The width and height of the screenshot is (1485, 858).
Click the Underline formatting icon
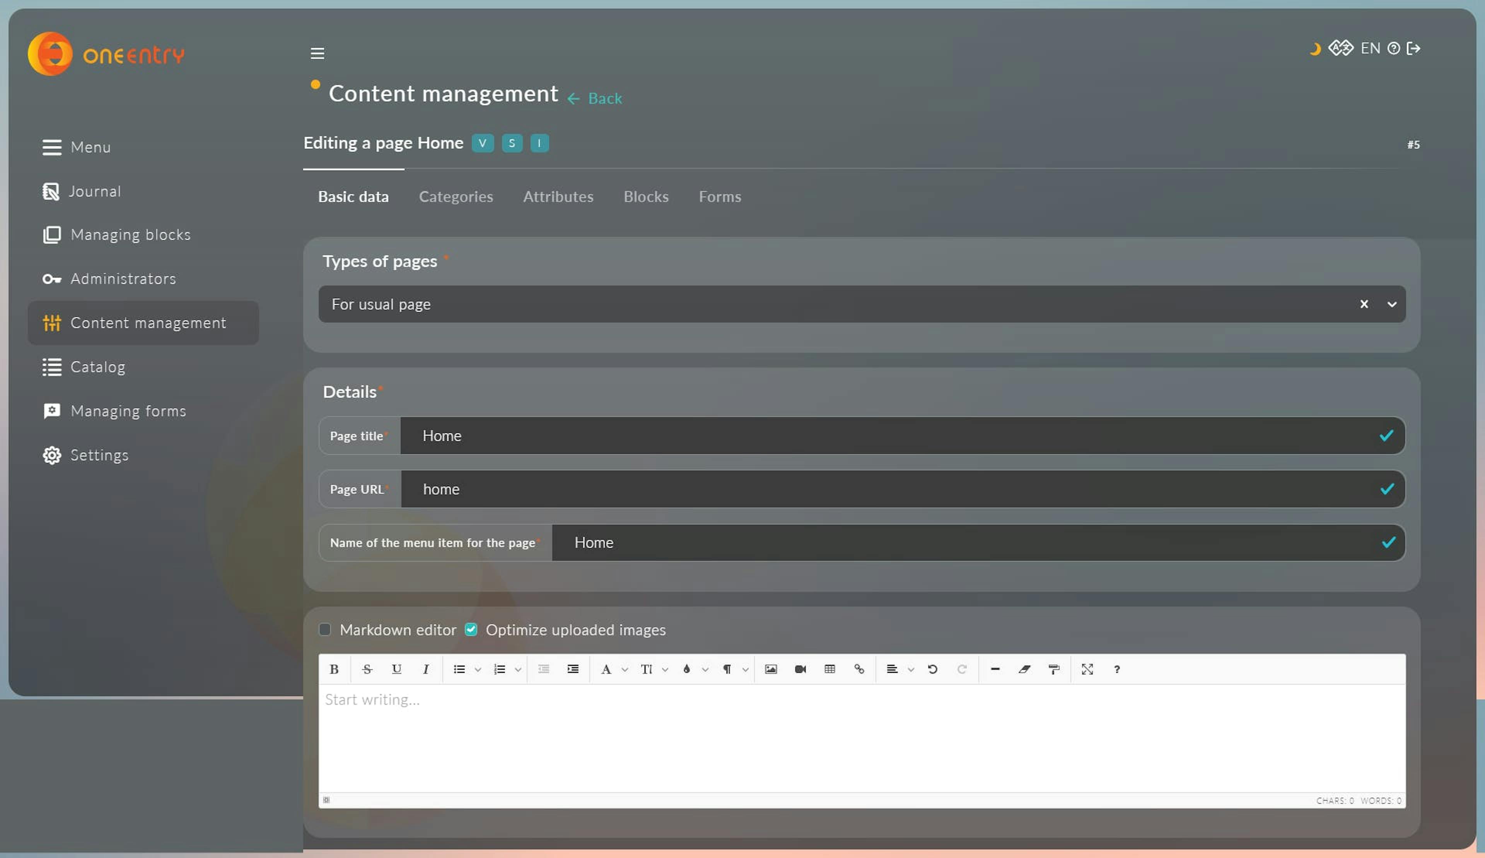coord(396,669)
